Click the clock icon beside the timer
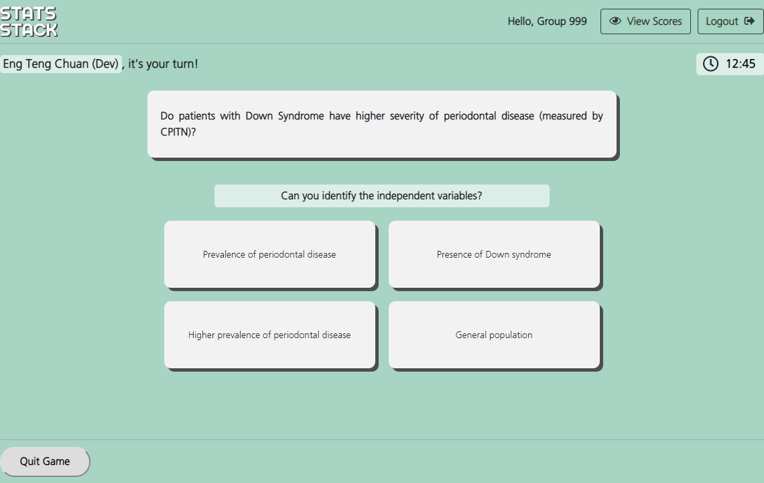Viewport: 764px width, 483px height. (x=710, y=64)
